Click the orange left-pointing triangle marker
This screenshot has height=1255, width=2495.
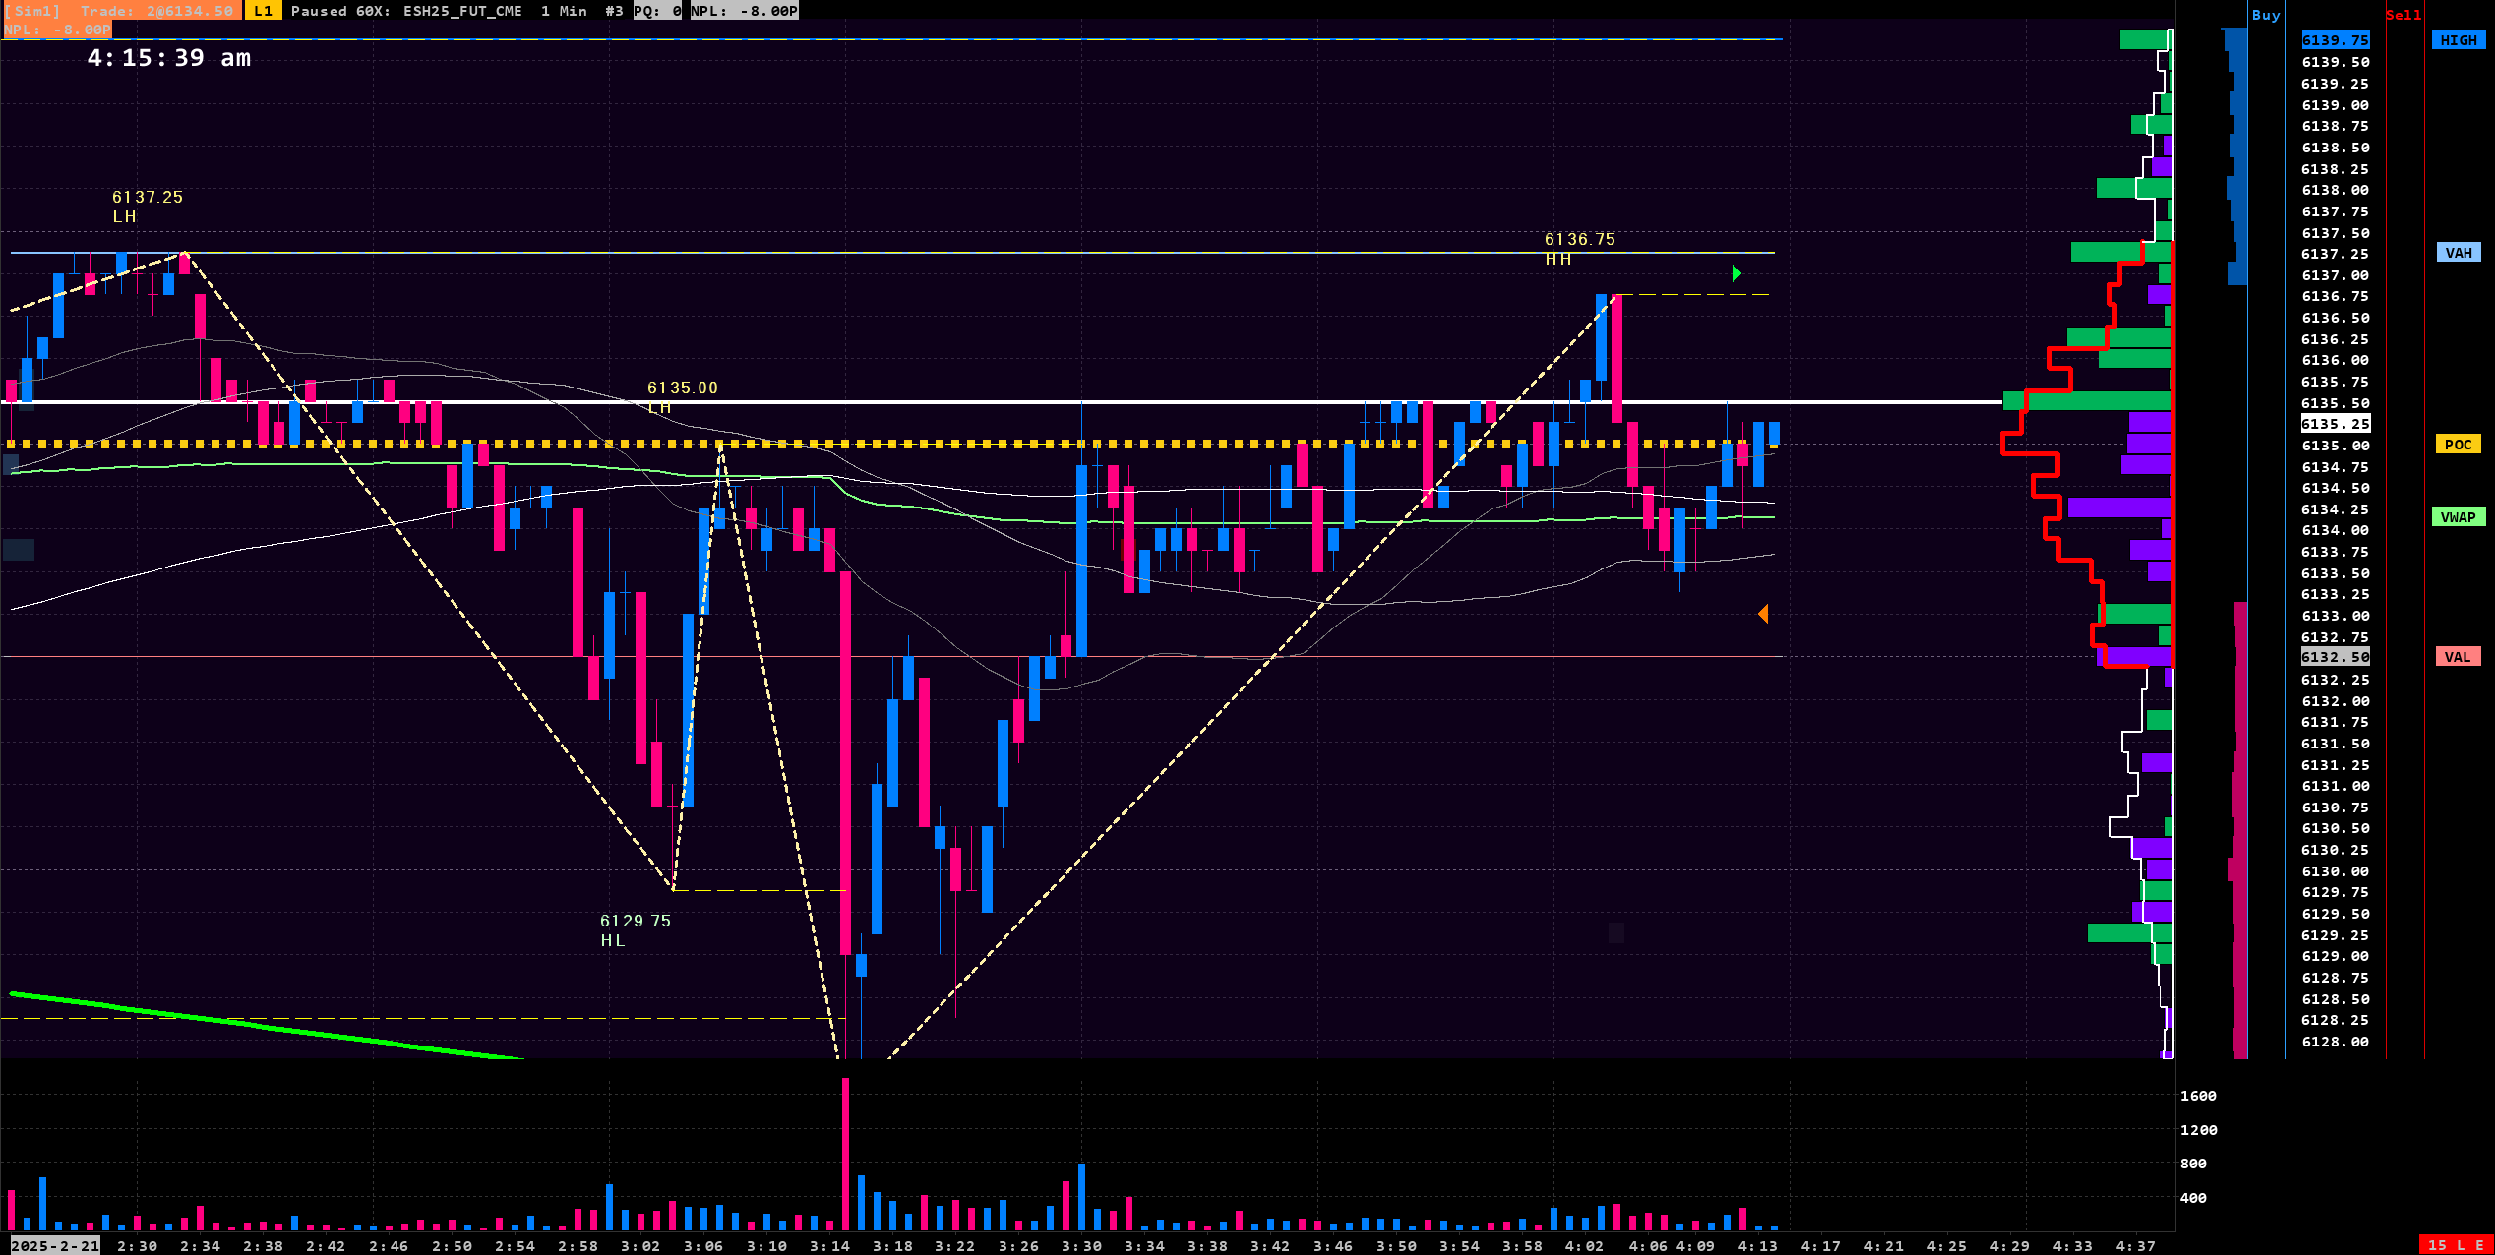click(1763, 614)
